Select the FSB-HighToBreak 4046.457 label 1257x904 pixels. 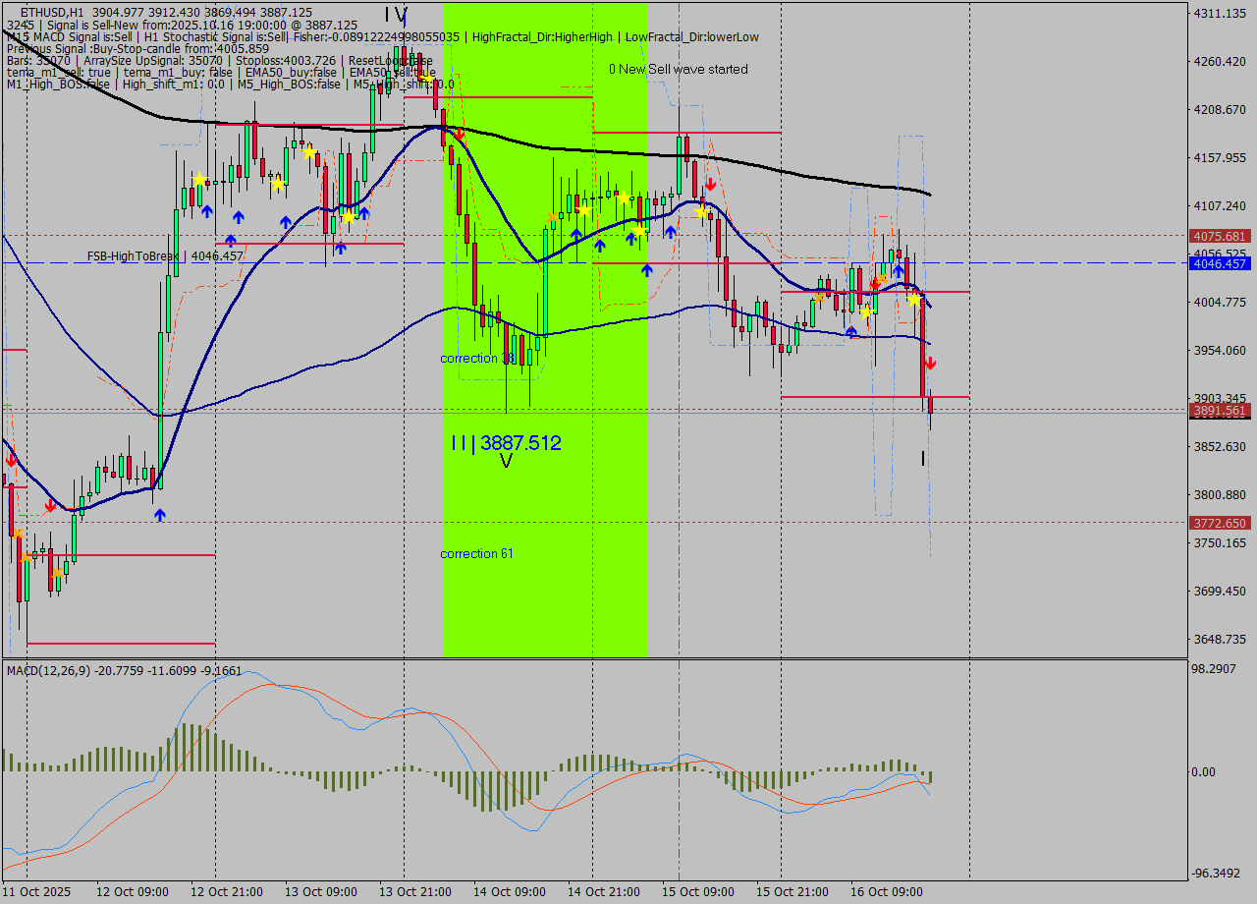pyautogui.click(x=165, y=255)
